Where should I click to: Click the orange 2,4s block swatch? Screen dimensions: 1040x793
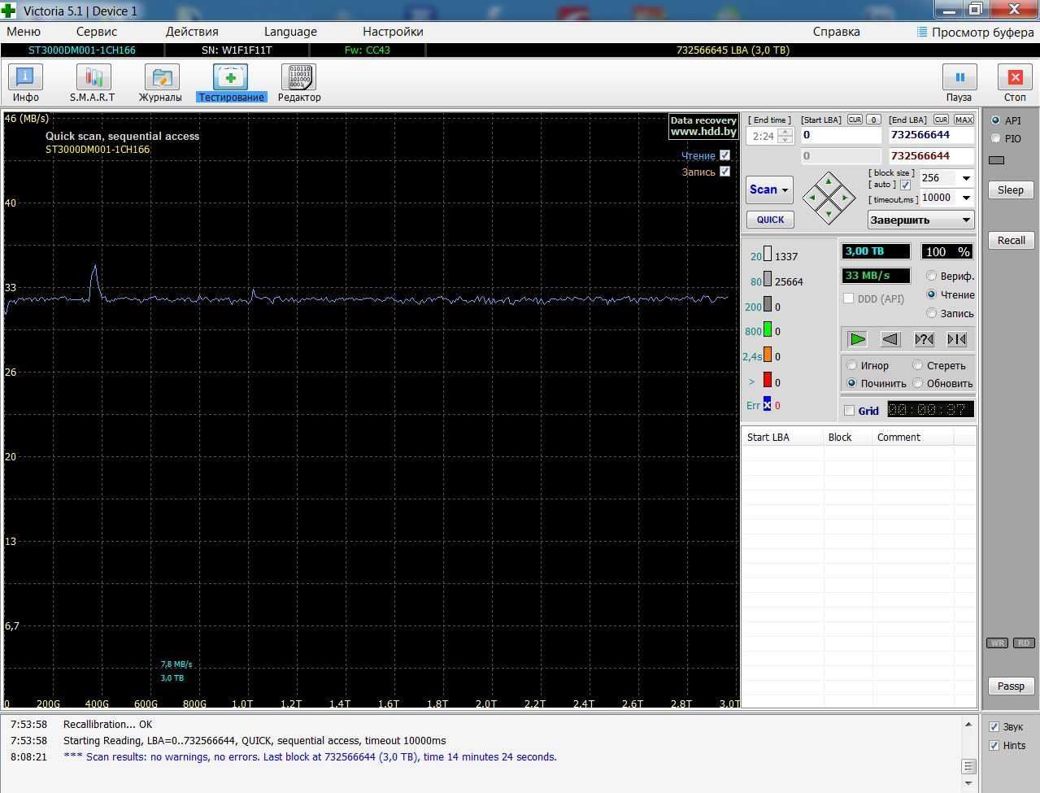click(767, 355)
